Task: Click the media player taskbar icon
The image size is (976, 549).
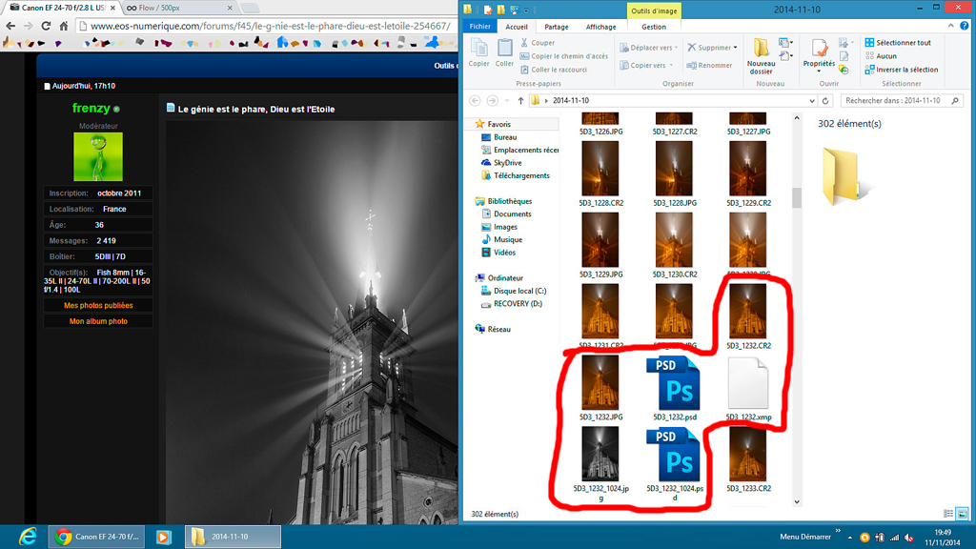Action: [x=164, y=537]
